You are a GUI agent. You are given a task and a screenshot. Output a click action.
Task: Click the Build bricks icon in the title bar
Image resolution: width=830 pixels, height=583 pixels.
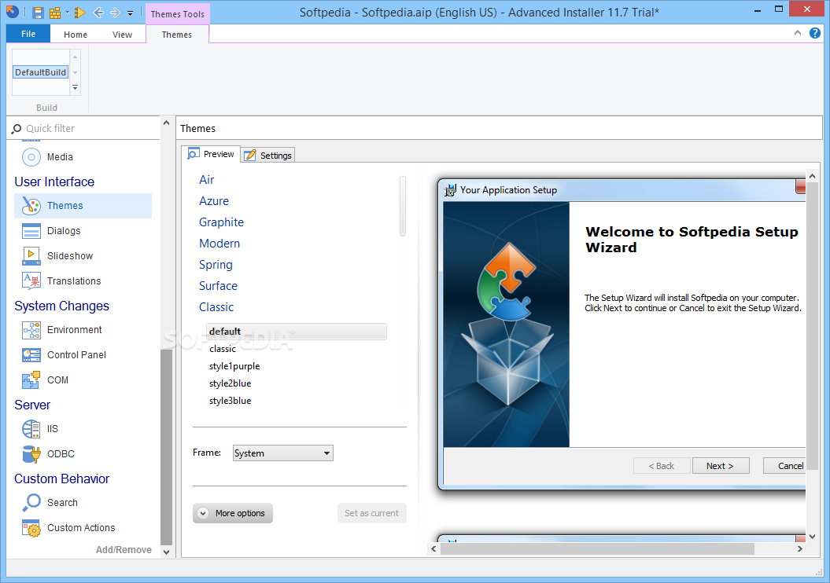point(54,13)
